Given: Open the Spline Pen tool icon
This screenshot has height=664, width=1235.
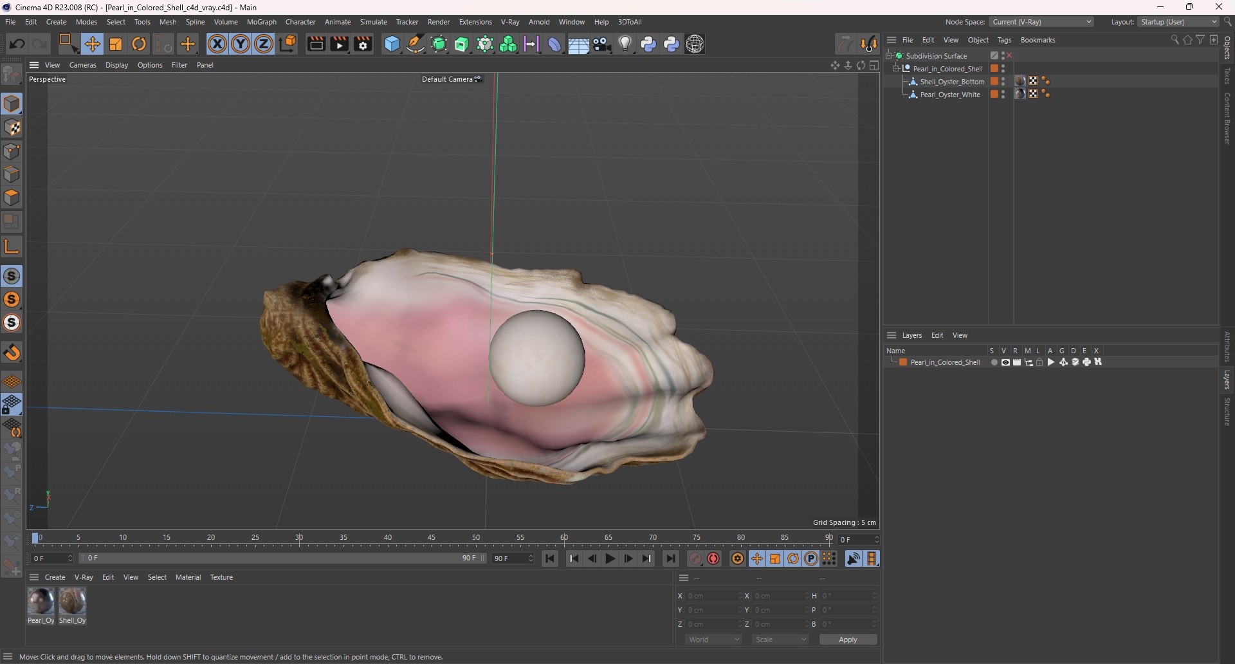Looking at the screenshot, I should point(416,44).
